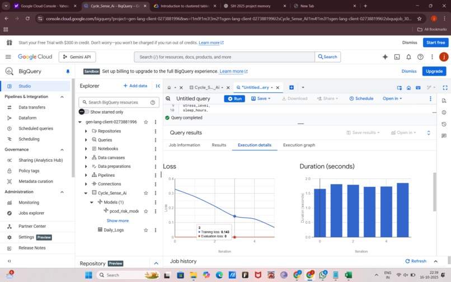Open query info icon in right rail

tap(444, 112)
